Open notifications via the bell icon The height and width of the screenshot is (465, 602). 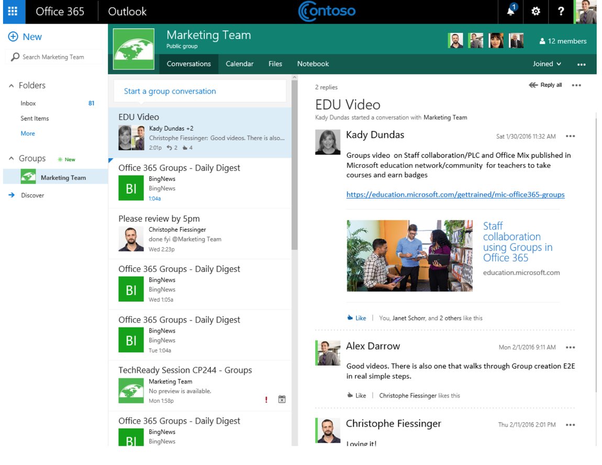point(509,12)
